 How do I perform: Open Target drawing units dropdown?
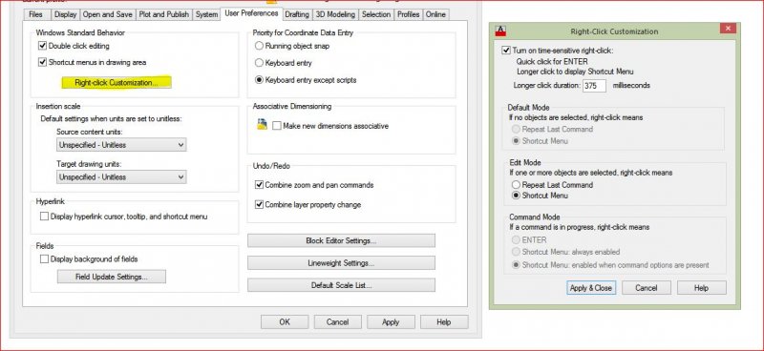[x=121, y=177]
